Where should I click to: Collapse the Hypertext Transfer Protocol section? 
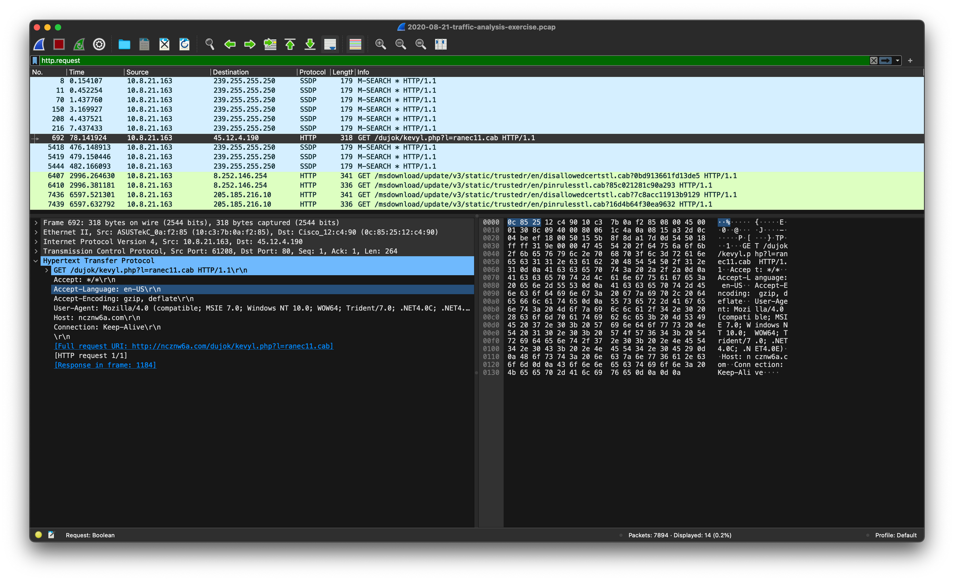(36, 261)
